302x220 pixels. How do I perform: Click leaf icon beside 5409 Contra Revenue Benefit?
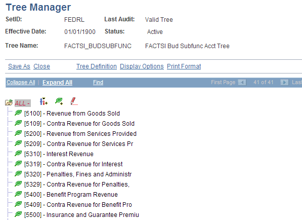(x=18, y=204)
